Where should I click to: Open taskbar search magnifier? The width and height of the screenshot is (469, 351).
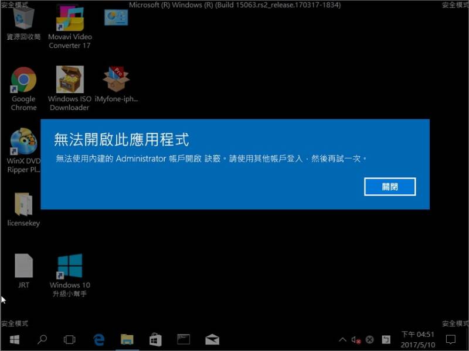click(x=42, y=340)
